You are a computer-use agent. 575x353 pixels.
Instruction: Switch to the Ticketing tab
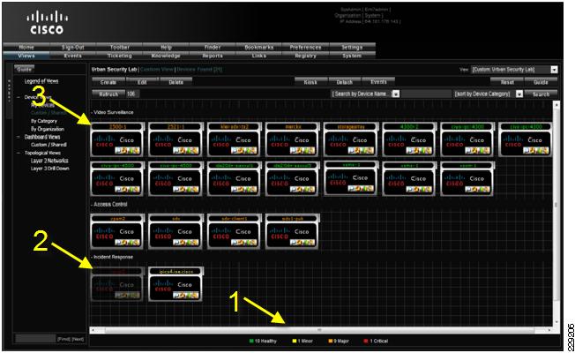tap(120, 56)
